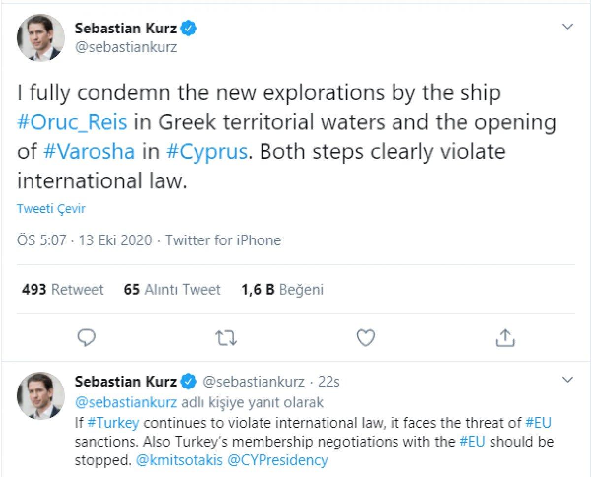This screenshot has height=477, width=591.
Task: Open Sebastian Kurz's profile picture on main tweet
Action: coord(41,37)
